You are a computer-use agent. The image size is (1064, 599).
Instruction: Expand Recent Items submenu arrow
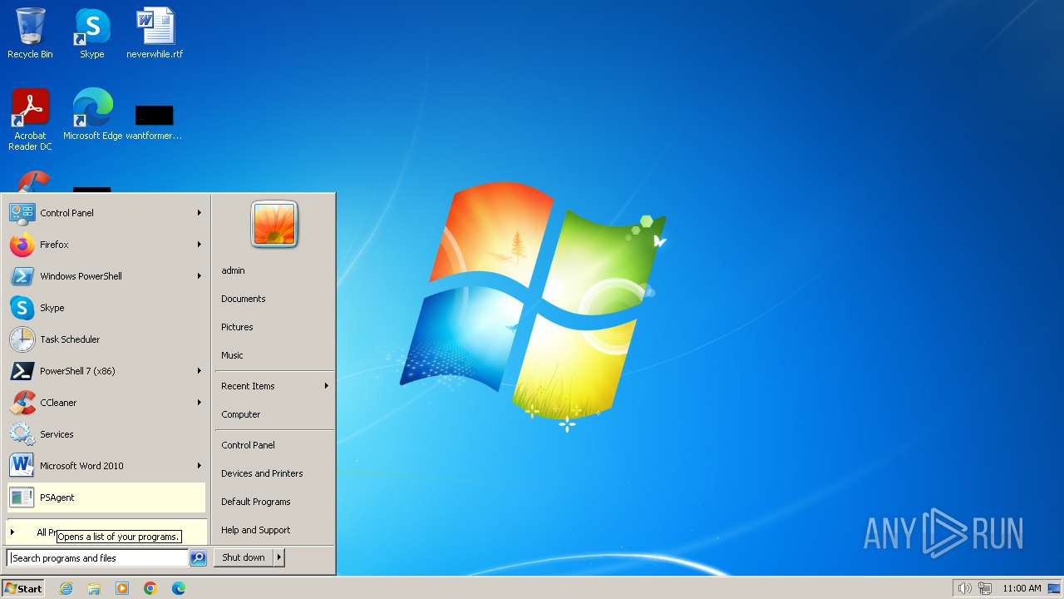[x=327, y=386]
